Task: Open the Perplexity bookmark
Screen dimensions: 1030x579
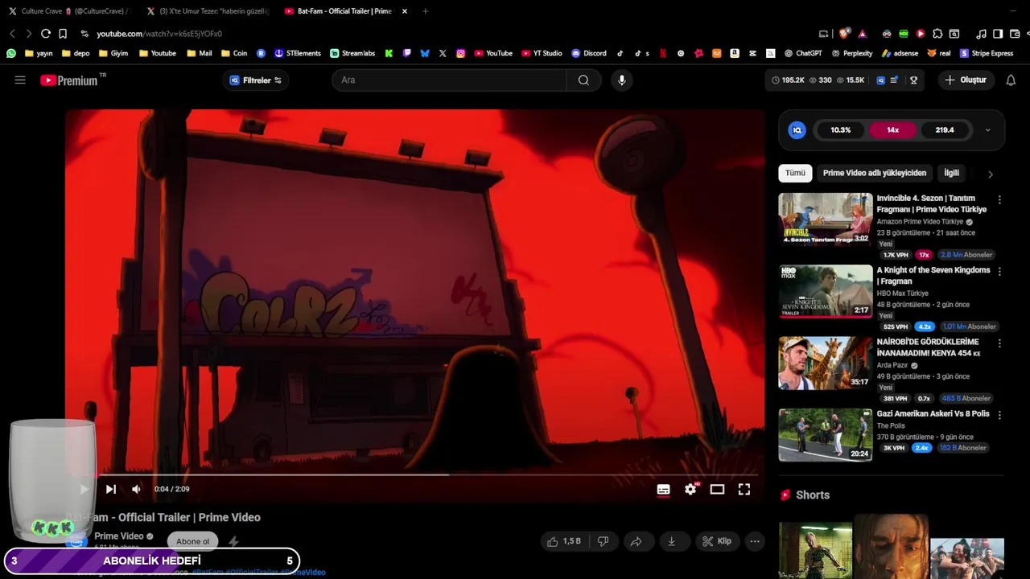Action: 851,53
